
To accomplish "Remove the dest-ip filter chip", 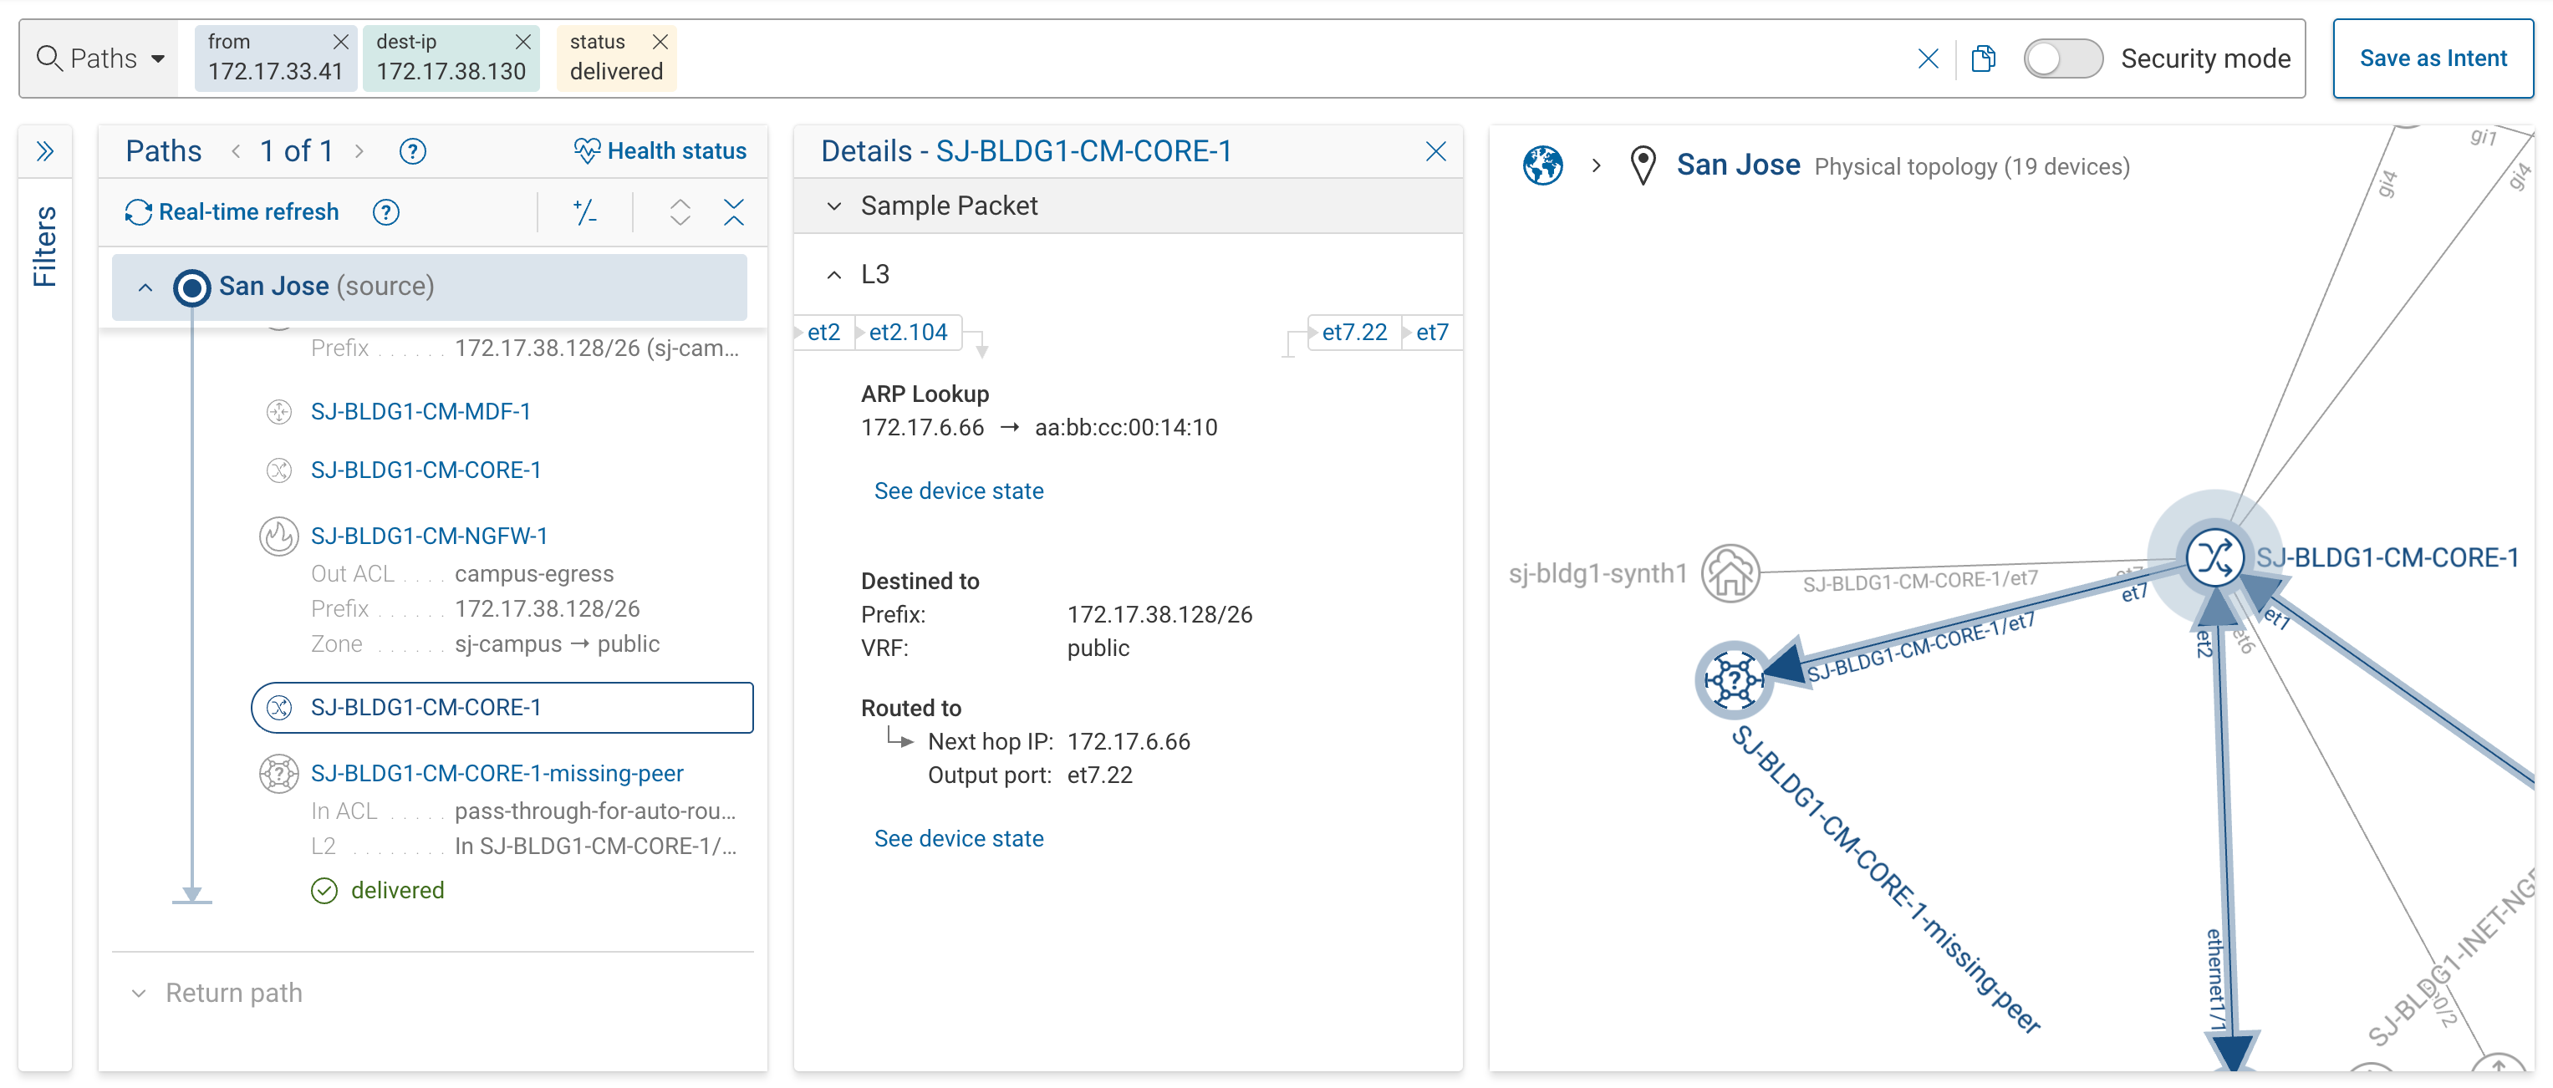I will 523,42.
